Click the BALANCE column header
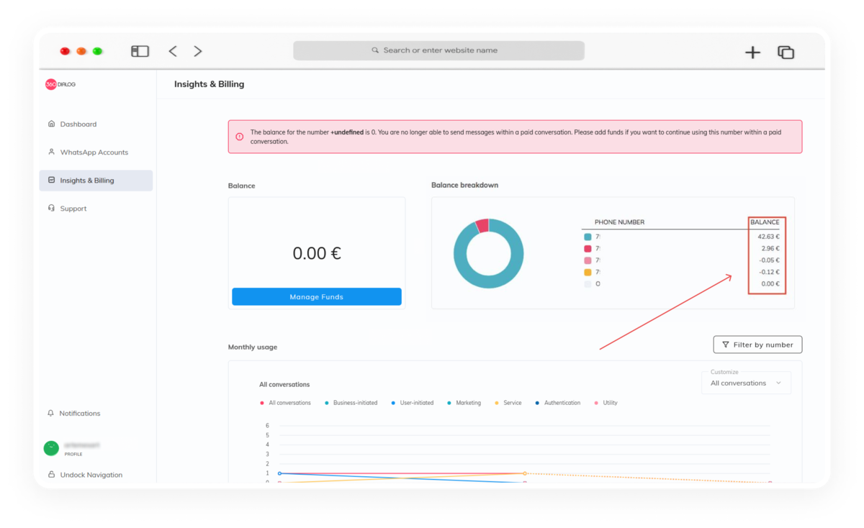This screenshot has width=864, height=528. point(765,222)
